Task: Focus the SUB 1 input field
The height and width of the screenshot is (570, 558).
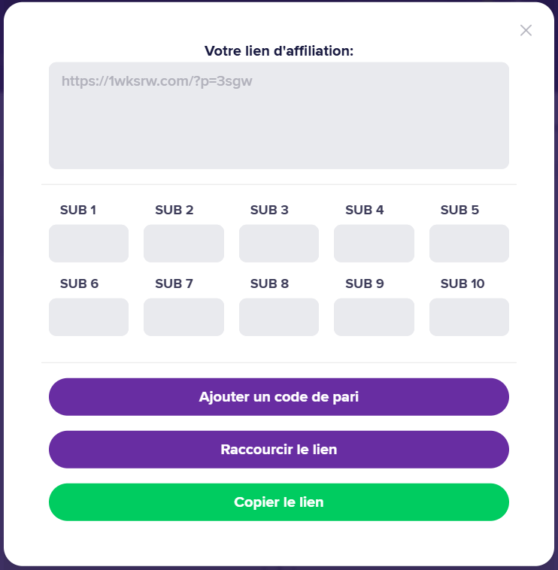Action: click(89, 244)
